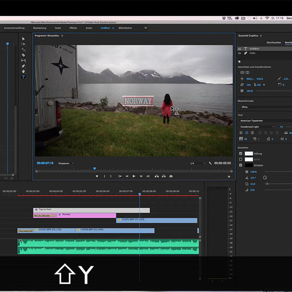Select the Type tool in toolbar
The width and height of the screenshot is (292, 292).
[23, 77]
